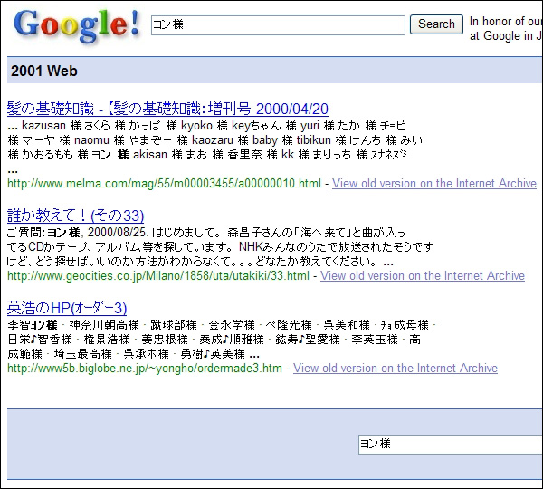Open the 英浩のHP(オーダー3) result
This screenshot has width=543, height=489.
click(67, 308)
